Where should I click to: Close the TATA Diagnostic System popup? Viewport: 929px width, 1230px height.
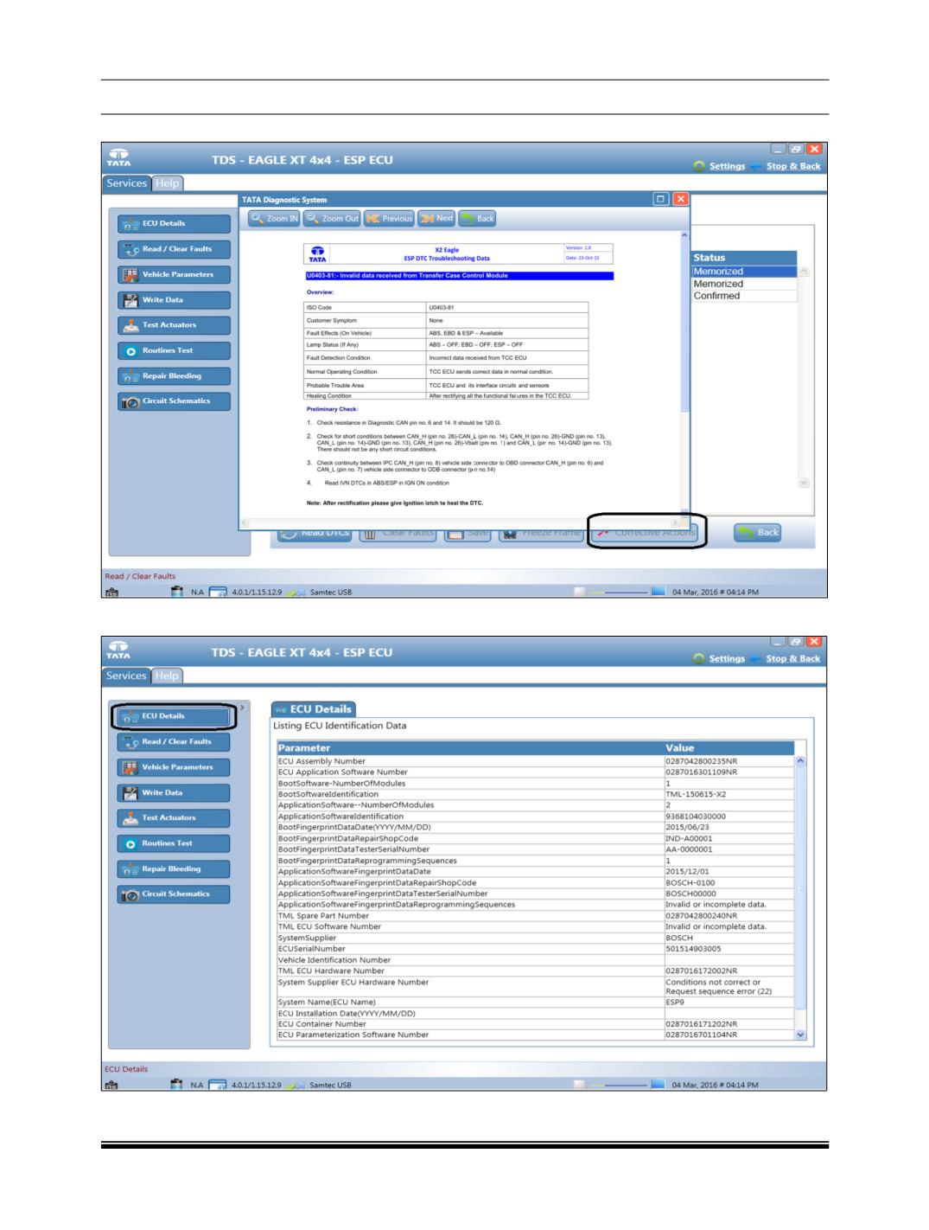click(680, 199)
